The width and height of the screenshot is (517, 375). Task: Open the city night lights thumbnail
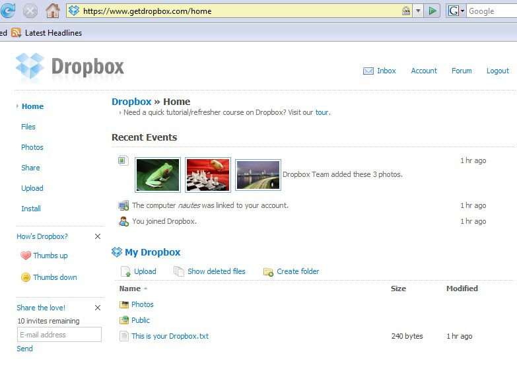(258, 175)
